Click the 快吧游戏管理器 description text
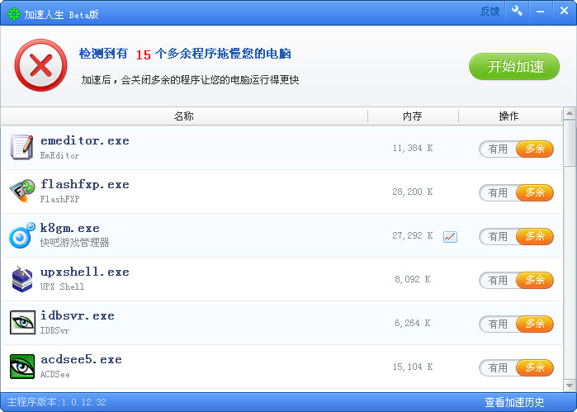This screenshot has height=412, width=577. coord(74,243)
